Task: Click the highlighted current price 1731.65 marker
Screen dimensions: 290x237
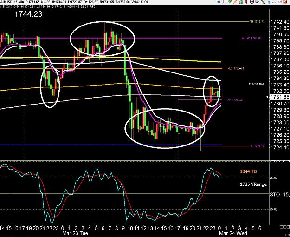Action: [280, 97]
